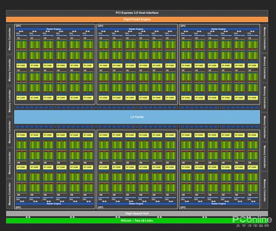This screenshot has width=276, height=231.
Task: Click the top-left Memory Controller block
Action: pos(9,40)
